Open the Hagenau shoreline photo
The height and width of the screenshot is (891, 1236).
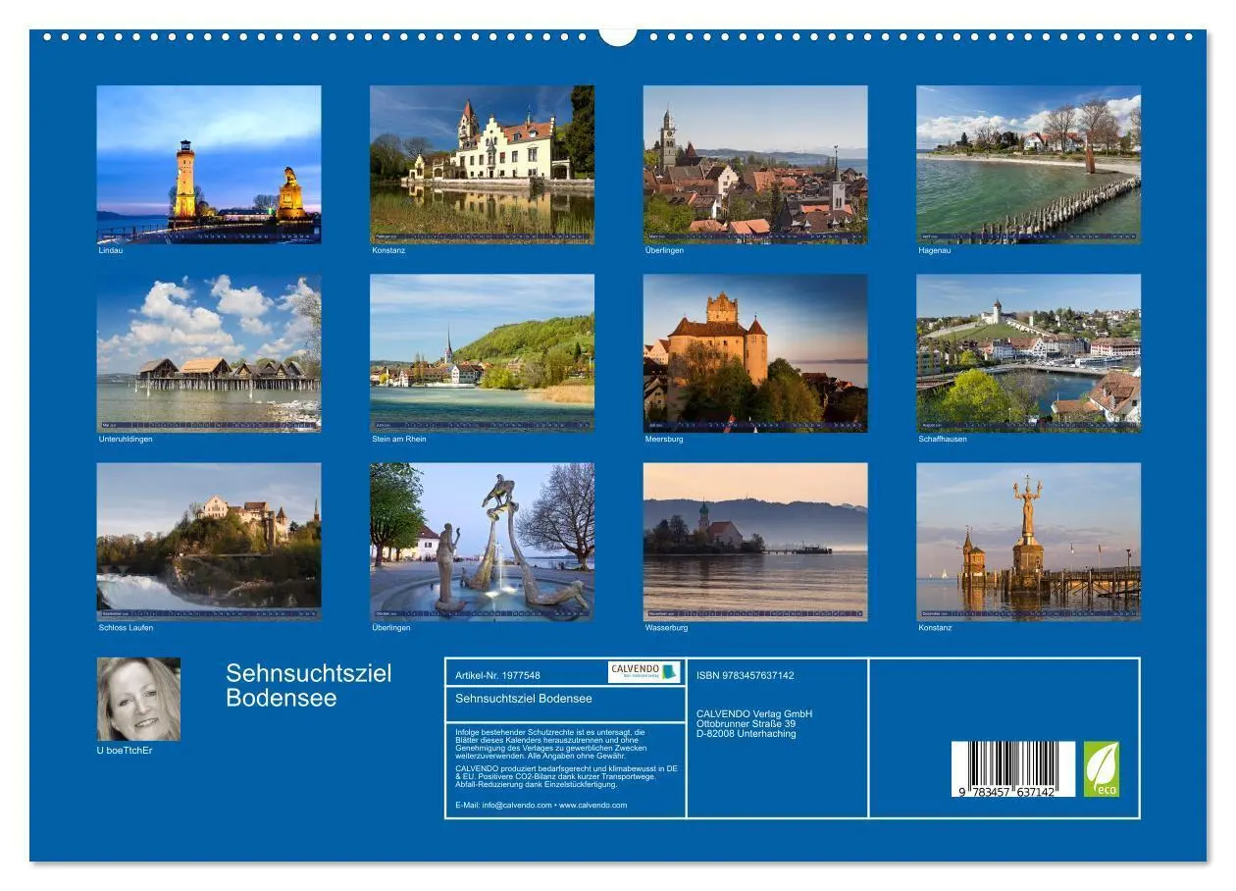click(x=1029, y=164)
